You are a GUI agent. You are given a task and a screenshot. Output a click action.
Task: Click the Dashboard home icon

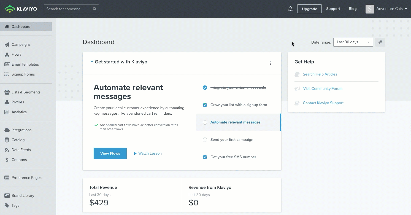pyautogui.click(x=7, y=27)
